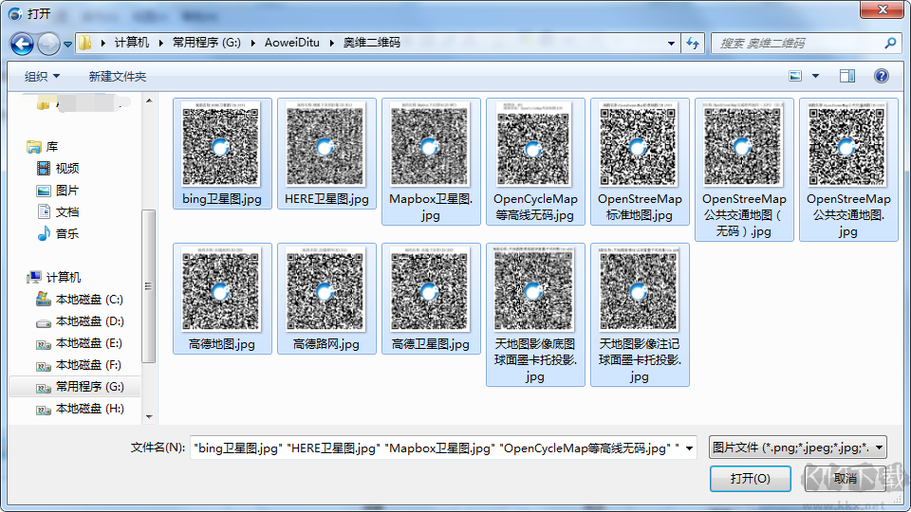
Task: Click the sidebar vertical scrollbar
Action: pos(148,284)
